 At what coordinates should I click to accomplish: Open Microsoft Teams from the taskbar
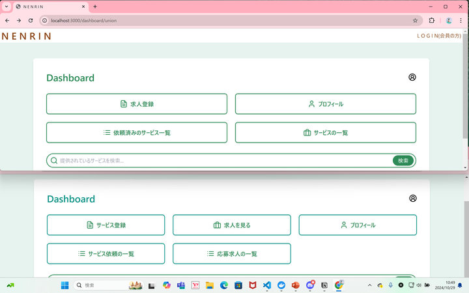pos(181,285)
